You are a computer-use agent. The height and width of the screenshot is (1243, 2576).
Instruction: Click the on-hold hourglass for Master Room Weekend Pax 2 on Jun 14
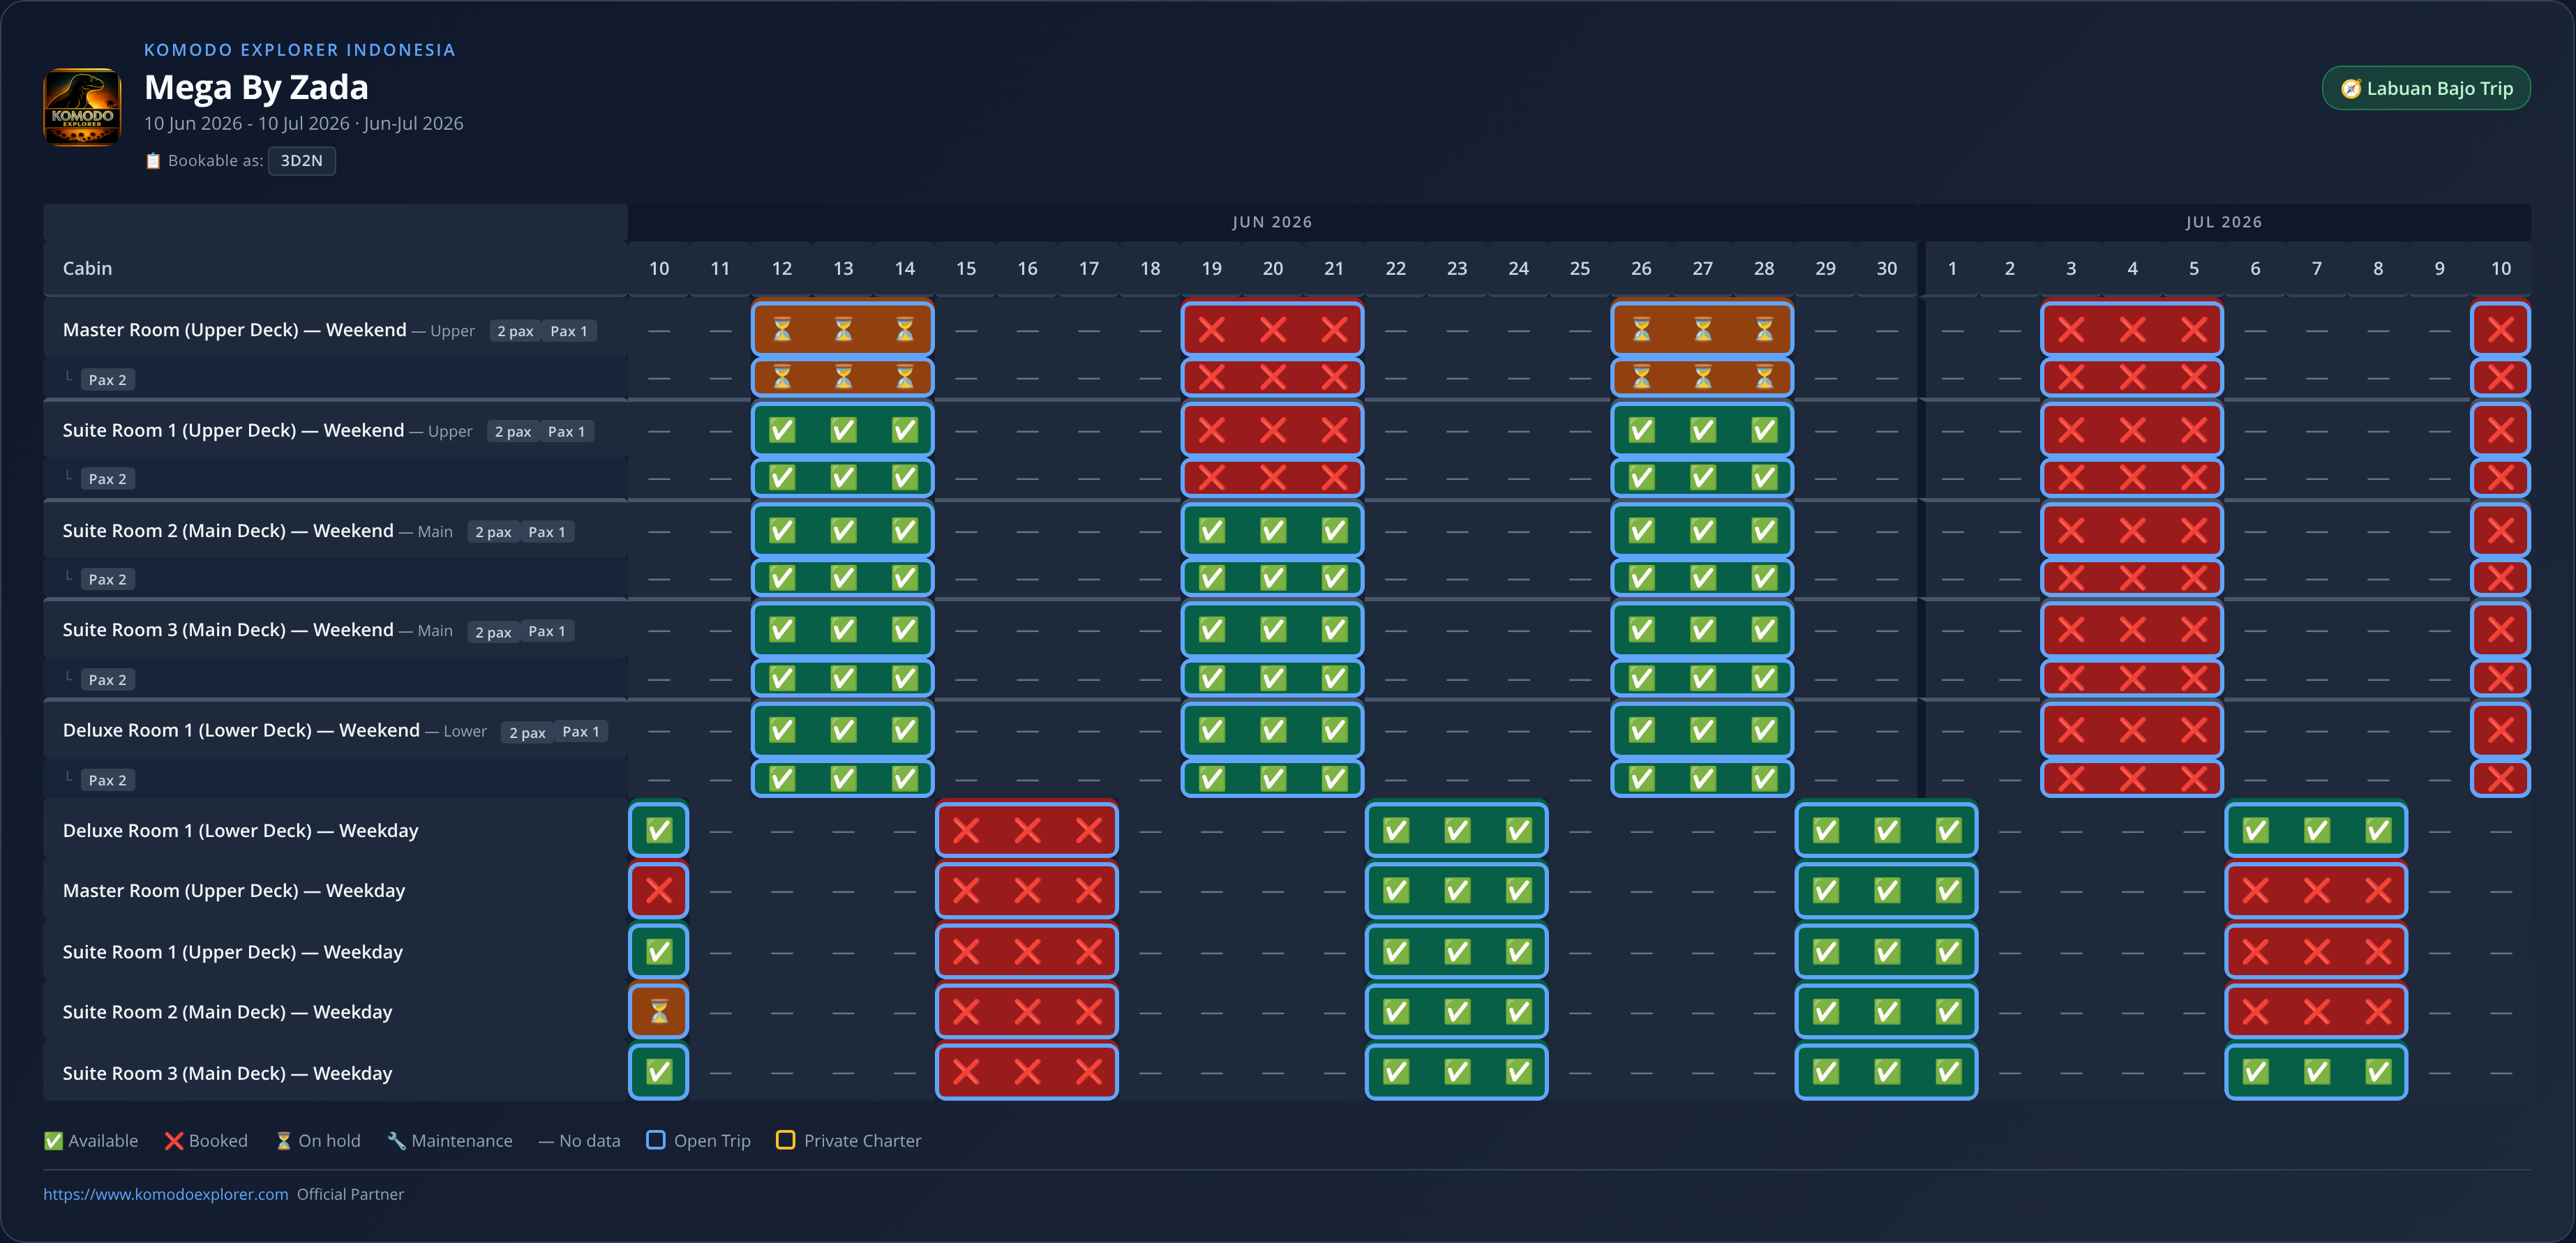click(x=904, y=378)
